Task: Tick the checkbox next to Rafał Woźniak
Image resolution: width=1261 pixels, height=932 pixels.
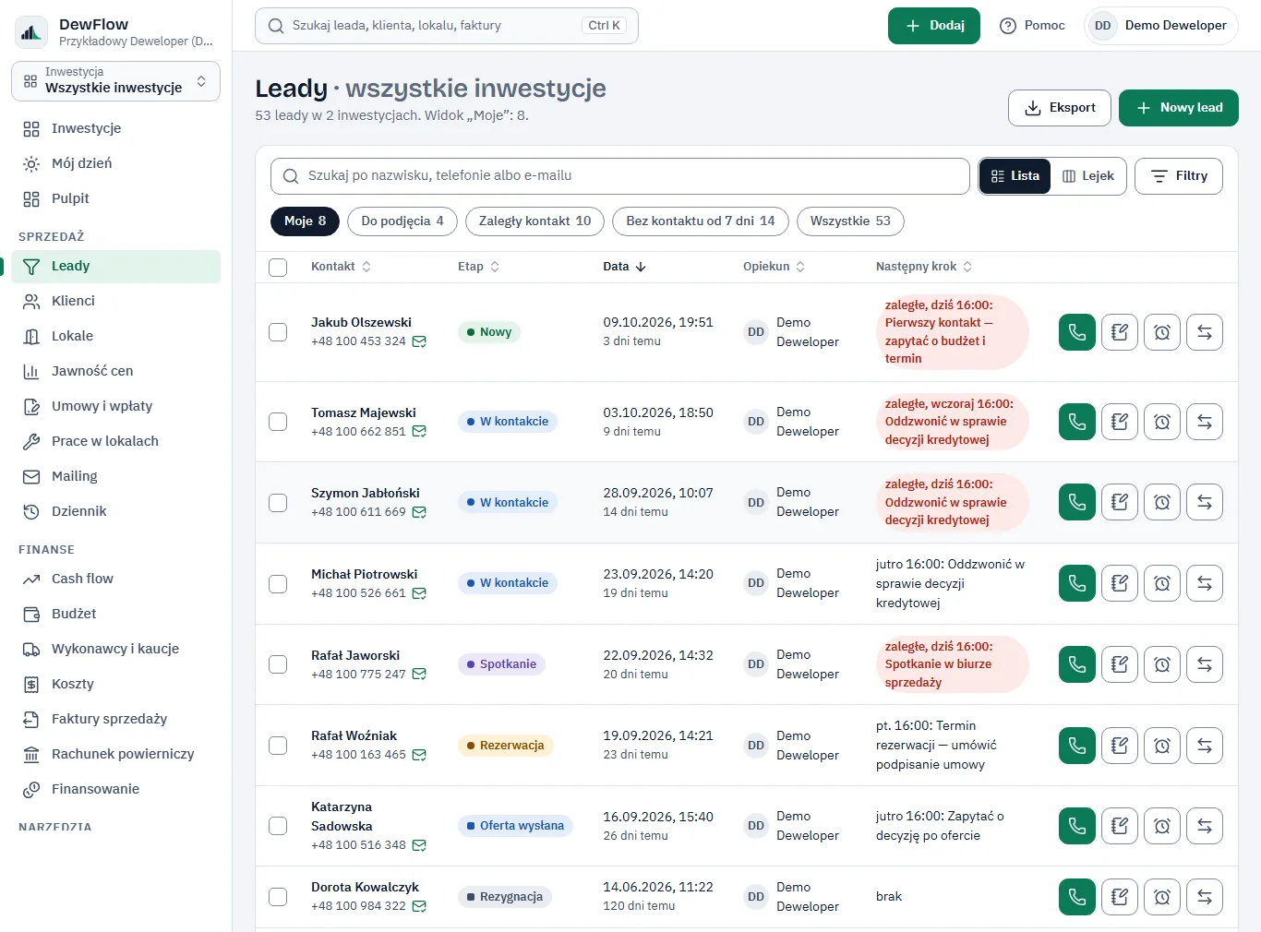Action: coord(278,745)
